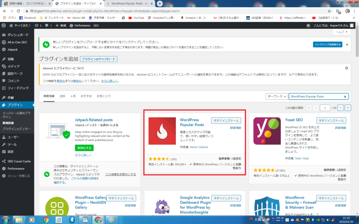Viewport: 359px width, 224px height.
Task: Click the Jetpack icon in the sidebar
Action: tap(4, 50)
